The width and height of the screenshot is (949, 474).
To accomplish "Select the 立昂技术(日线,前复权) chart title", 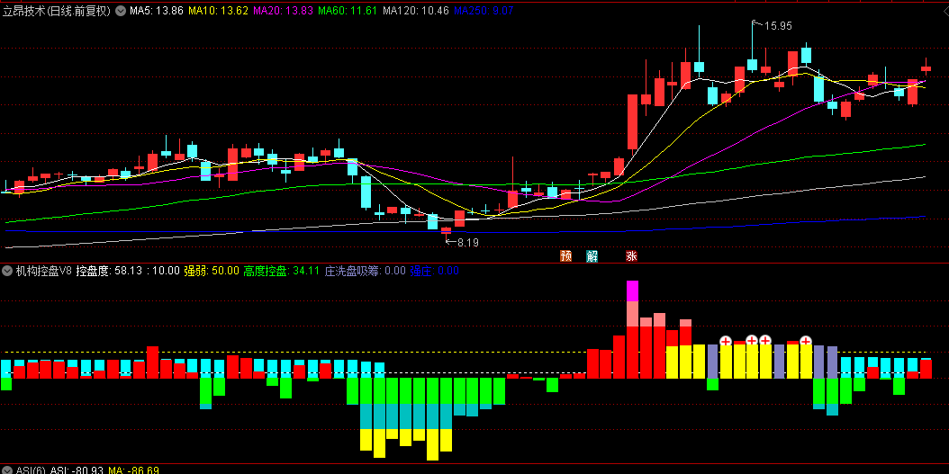I will coord(58,10).
